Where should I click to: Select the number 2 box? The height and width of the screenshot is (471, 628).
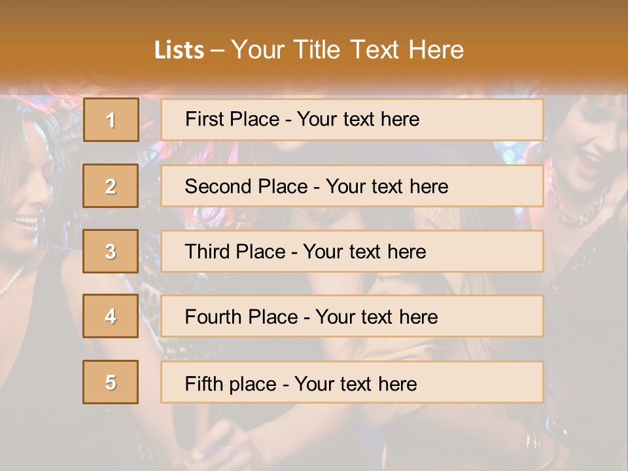111,186
